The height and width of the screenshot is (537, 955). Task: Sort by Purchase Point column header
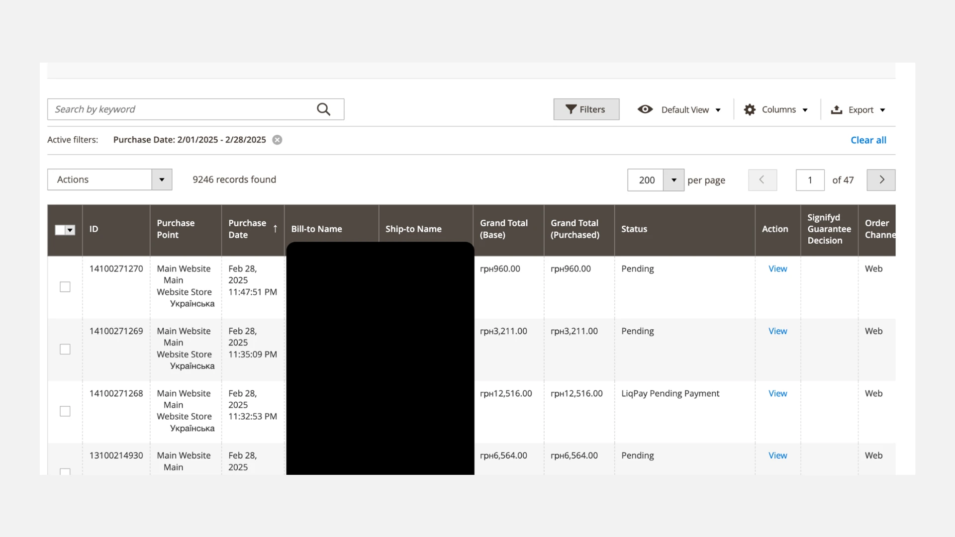point(186,229)
